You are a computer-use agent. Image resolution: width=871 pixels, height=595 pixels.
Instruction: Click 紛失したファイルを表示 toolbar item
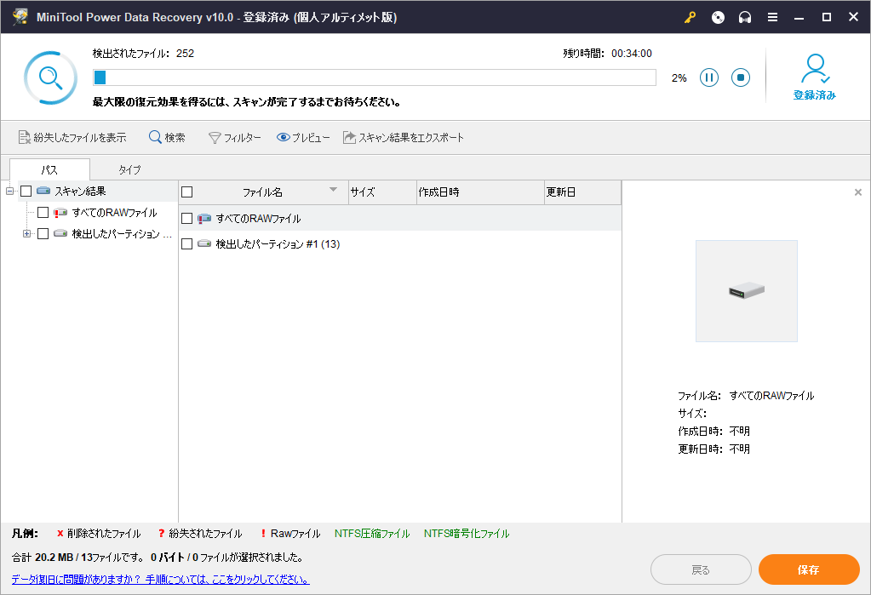(72, 138)
